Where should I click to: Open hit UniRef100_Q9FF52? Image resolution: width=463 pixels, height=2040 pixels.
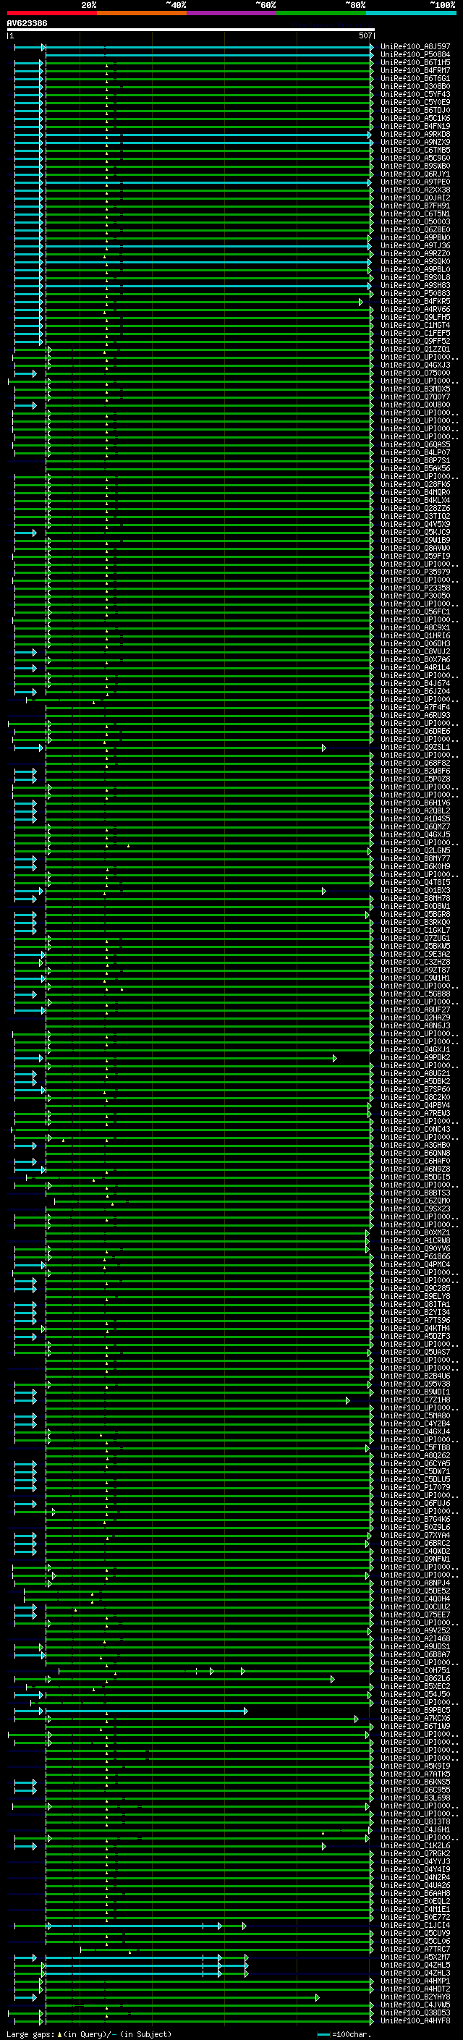coord(415,342)
